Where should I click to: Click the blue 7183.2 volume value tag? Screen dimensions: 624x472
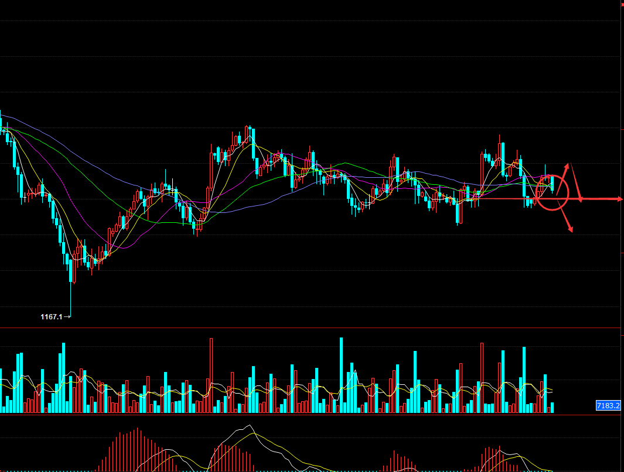[608, 405]
